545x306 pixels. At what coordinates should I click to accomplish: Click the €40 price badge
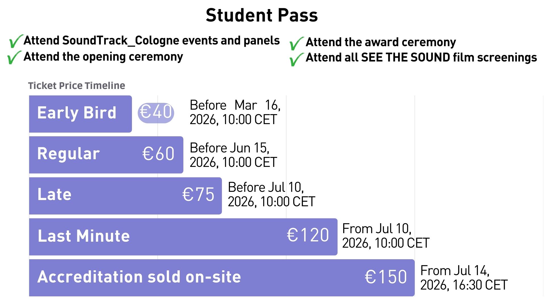[156, 112]
